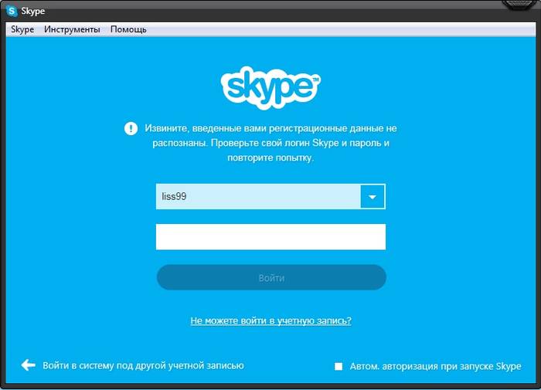
Task: Click the Skype icon in title bar
Action: click(x=12, y=11)
